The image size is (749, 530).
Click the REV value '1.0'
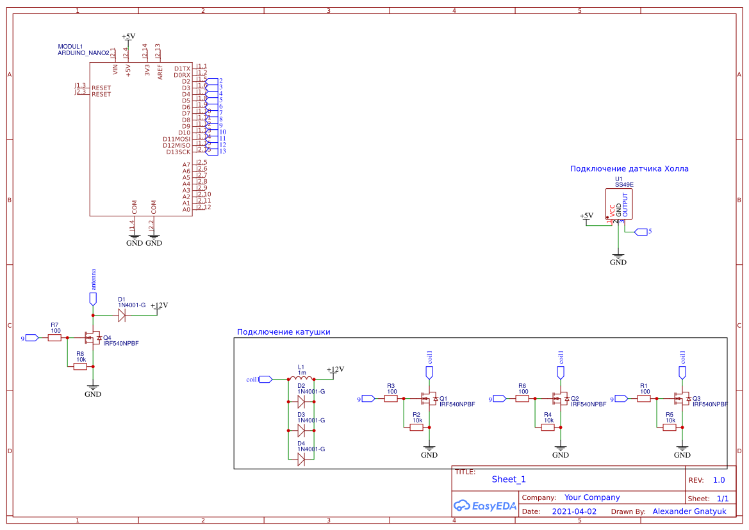(x=719, y=480)
